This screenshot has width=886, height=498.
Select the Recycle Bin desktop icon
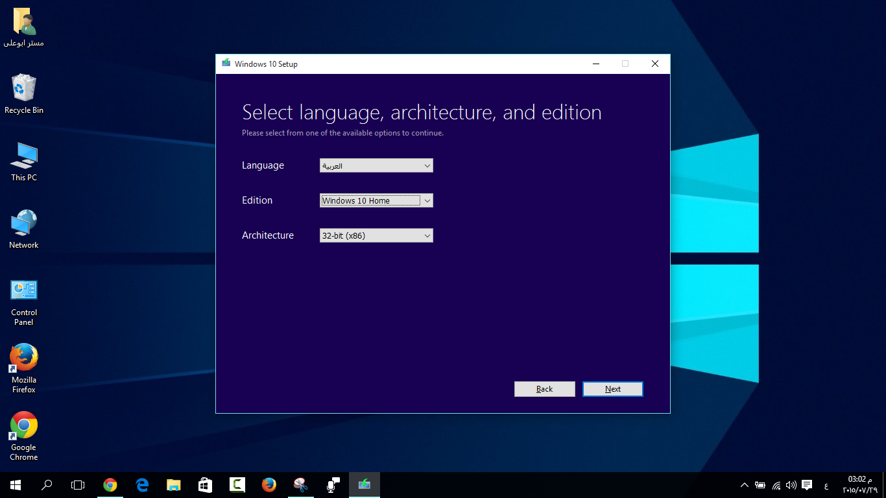pyautogui.click(x=24, y=94)
